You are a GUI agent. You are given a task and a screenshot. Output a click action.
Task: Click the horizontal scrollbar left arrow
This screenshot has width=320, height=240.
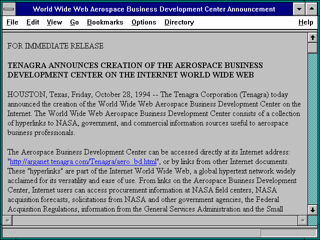(x=7, y=220)
